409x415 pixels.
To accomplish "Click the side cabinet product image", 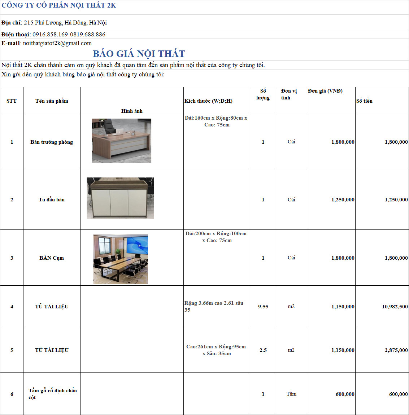I will pyautogui.click(x=120, y=198).
